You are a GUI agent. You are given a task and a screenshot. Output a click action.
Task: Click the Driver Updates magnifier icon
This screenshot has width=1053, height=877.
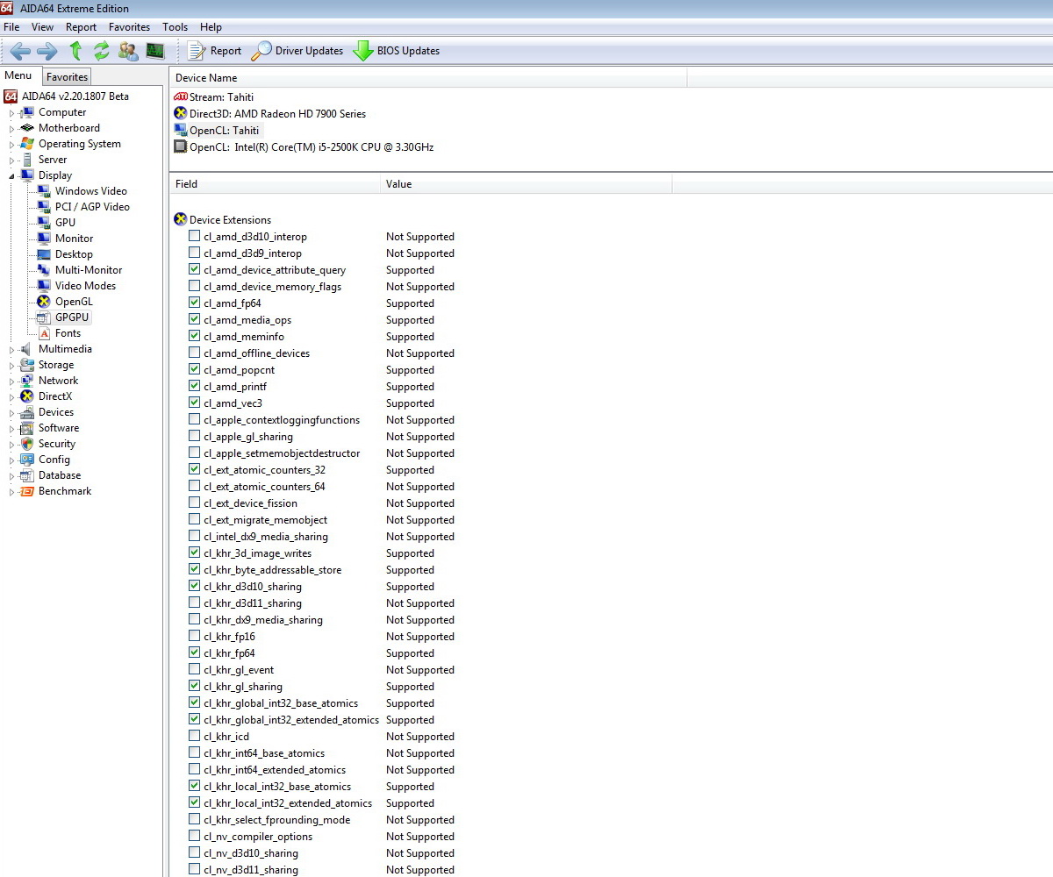(x=261, y=51)
